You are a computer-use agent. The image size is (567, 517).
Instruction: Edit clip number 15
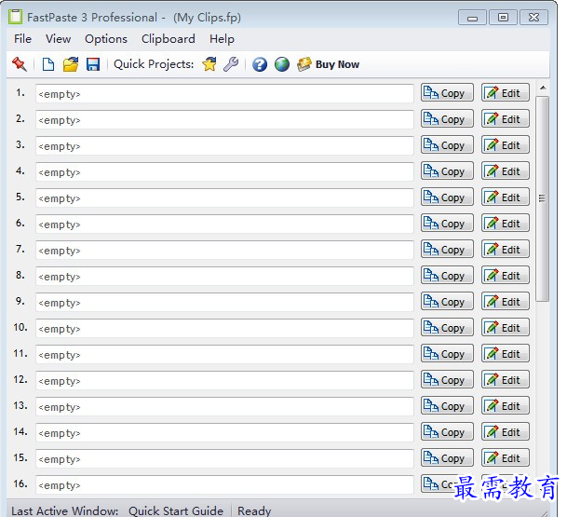coord(506,457)
